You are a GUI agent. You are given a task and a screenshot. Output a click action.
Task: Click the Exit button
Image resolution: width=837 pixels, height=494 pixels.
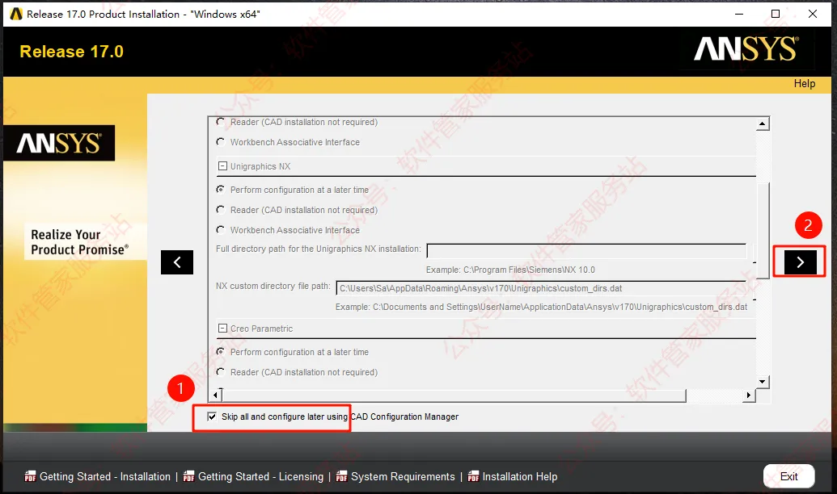tap(789, 476)
